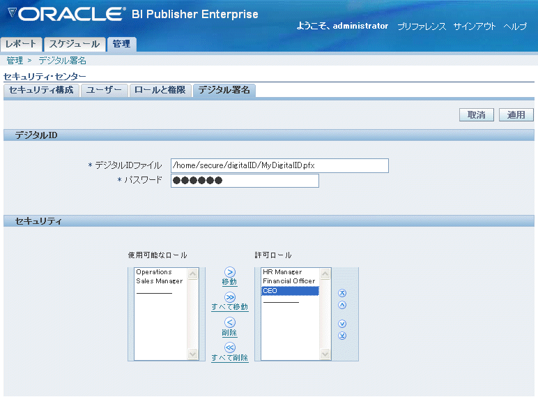538x397 pixels.
Task: Click the 移動 text link
Action: point(229,282)
